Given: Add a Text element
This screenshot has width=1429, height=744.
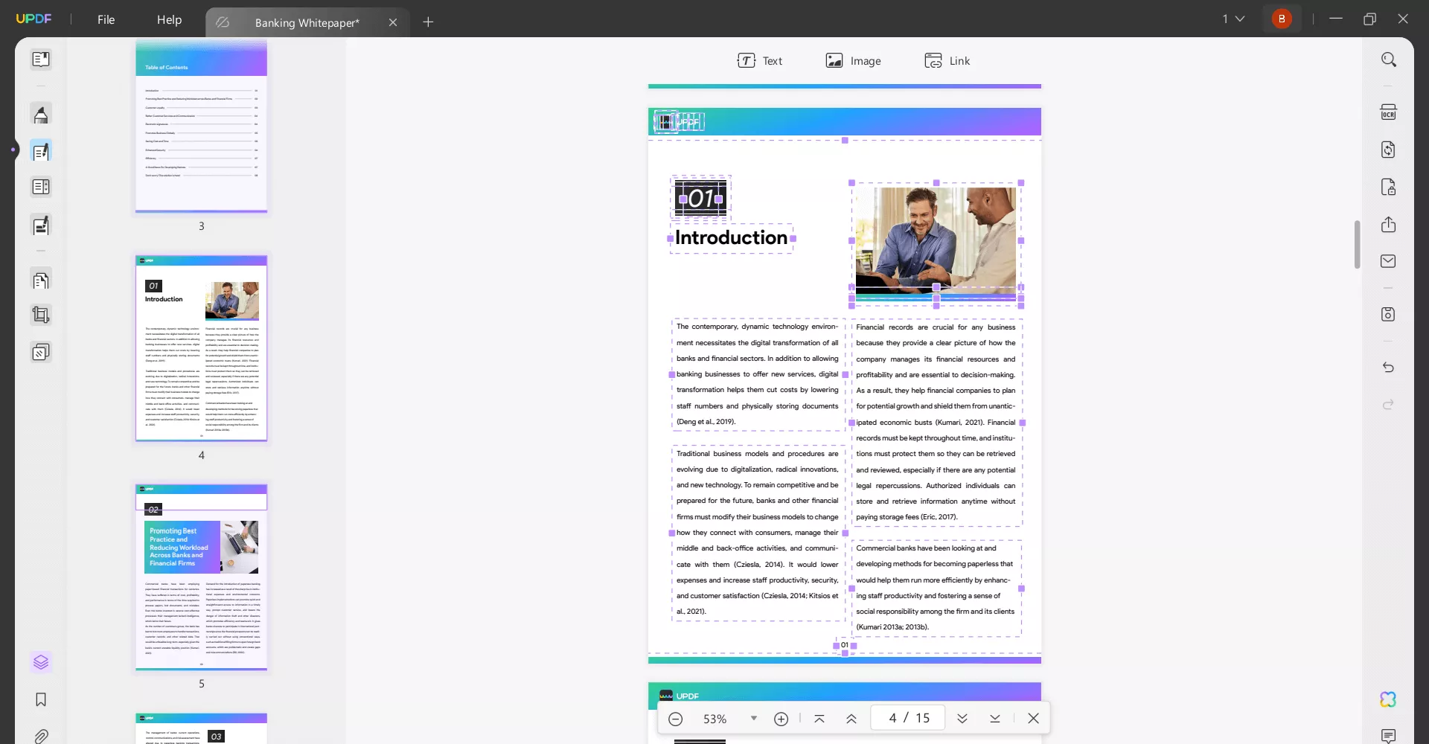Looking at the screenshot, I should pos(760,60).
